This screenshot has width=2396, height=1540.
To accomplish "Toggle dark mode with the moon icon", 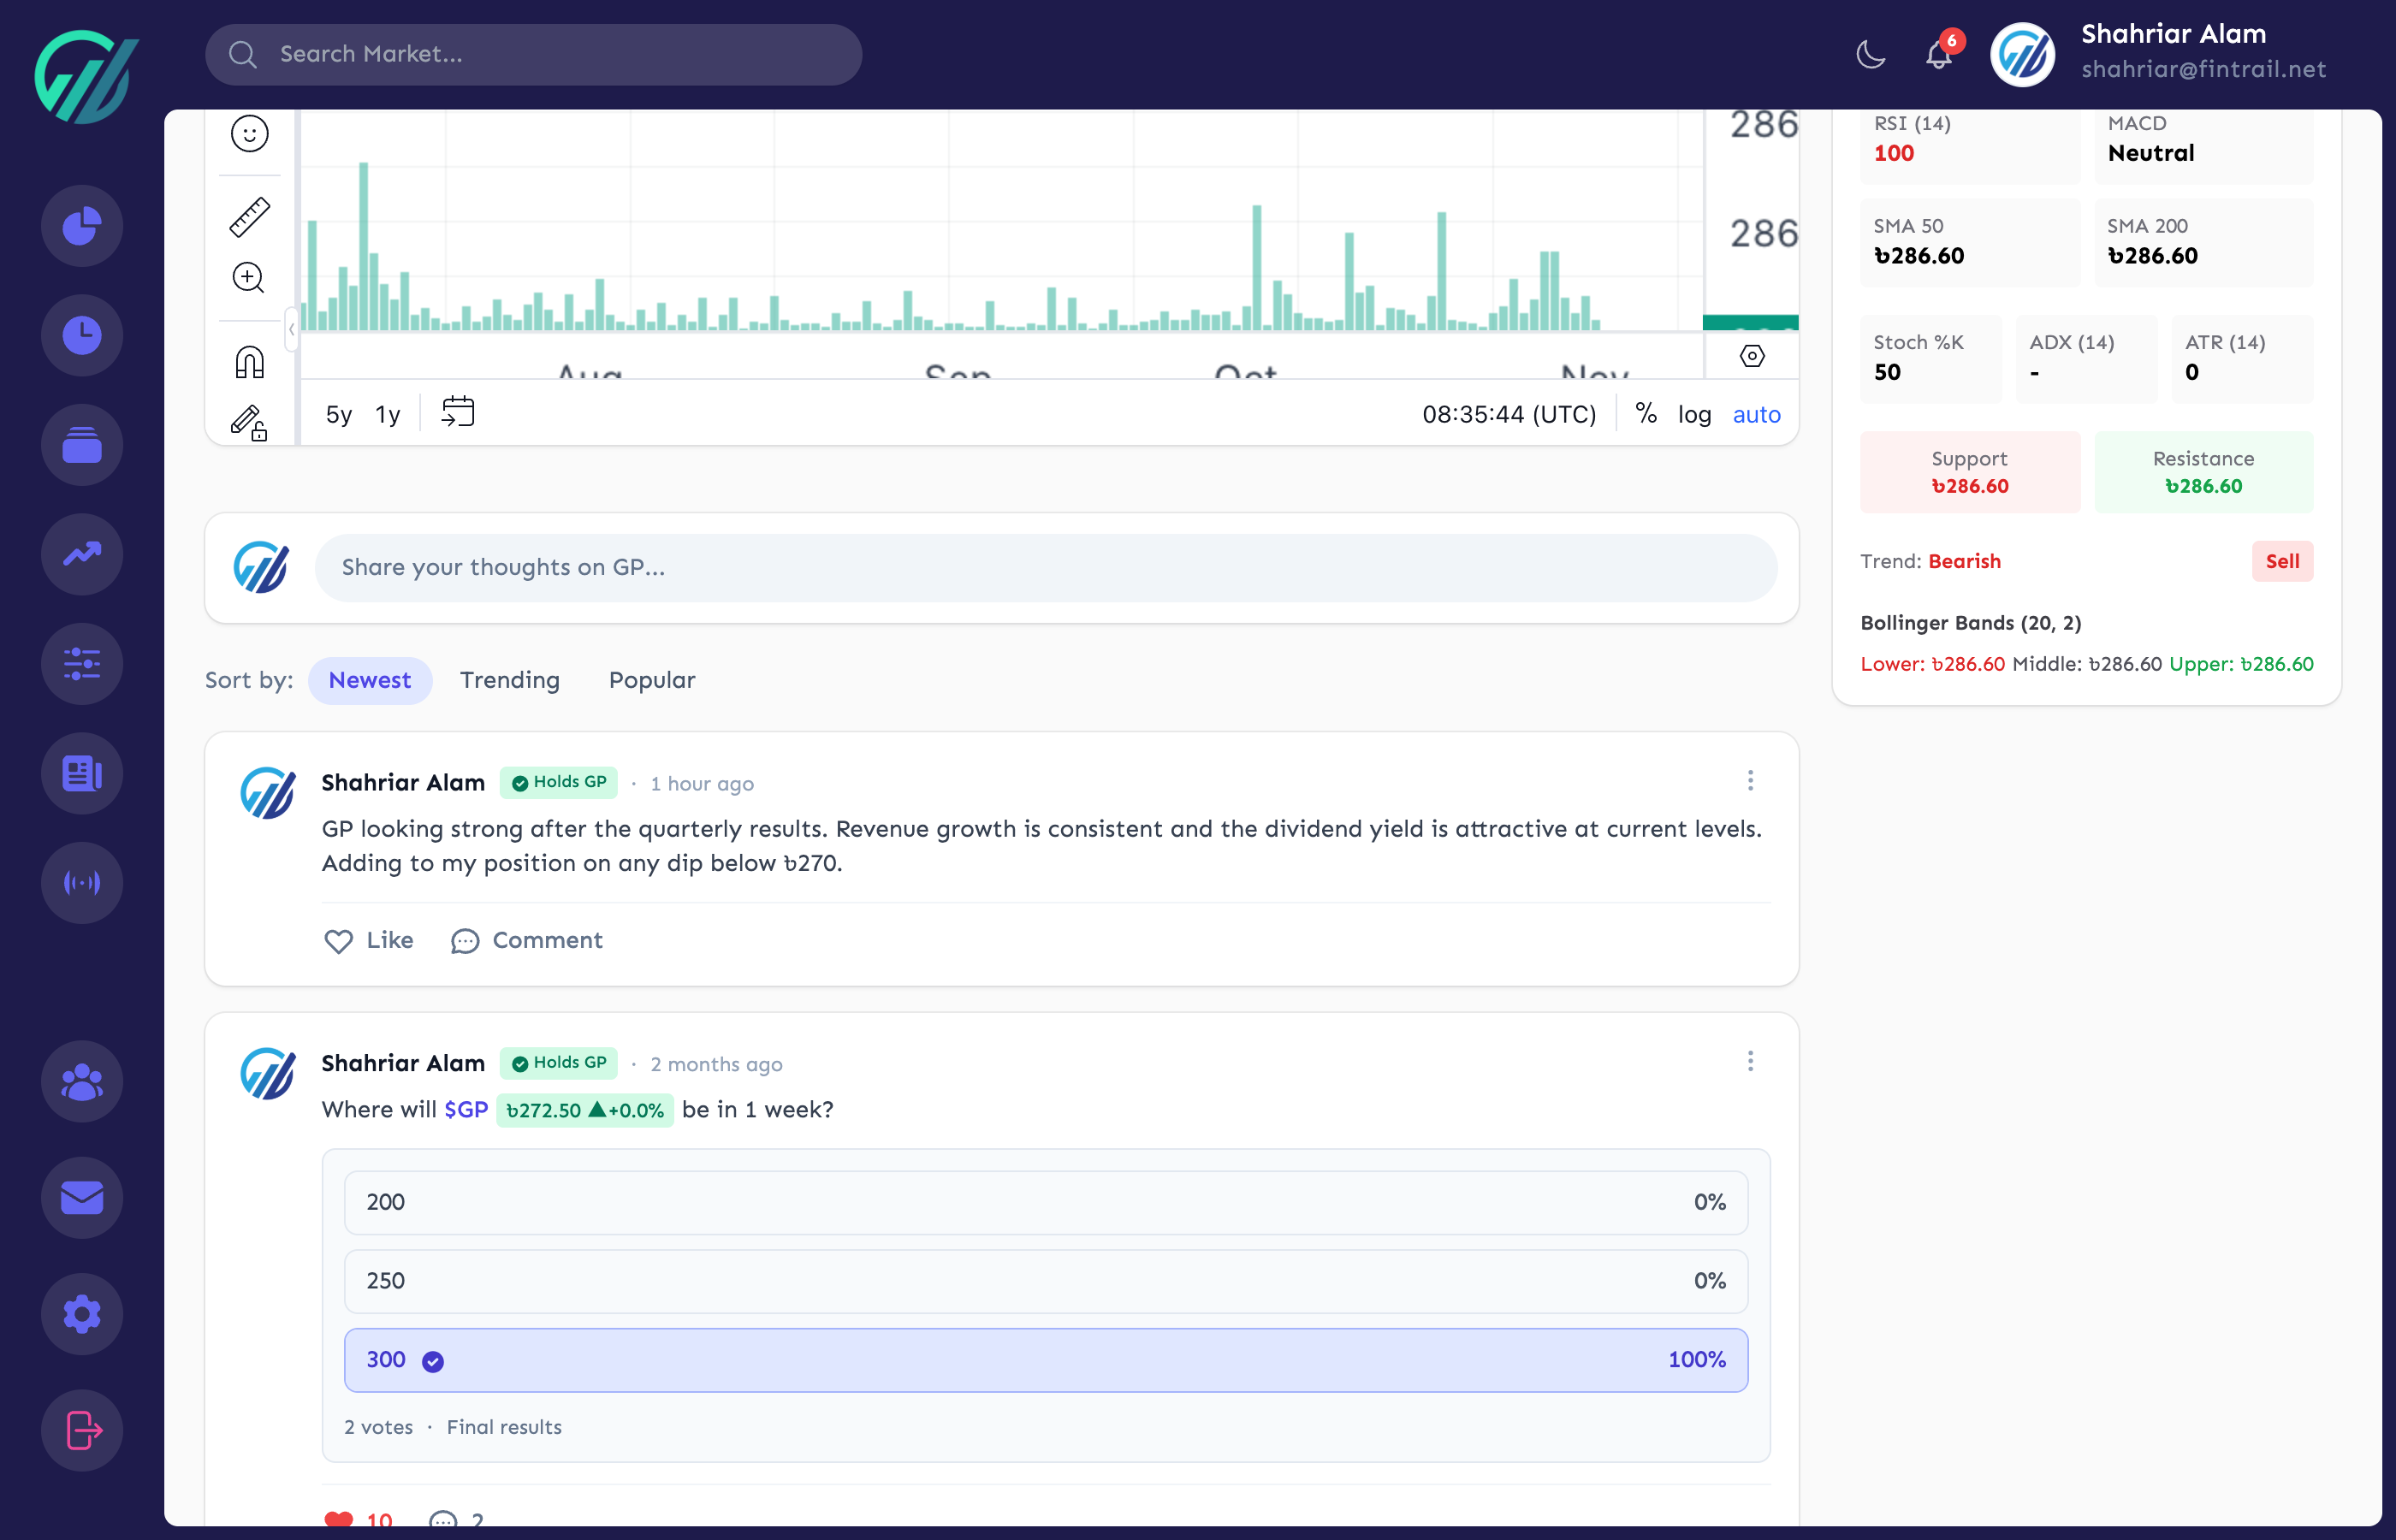I will pyautogui.click(x=1869, y=55).
